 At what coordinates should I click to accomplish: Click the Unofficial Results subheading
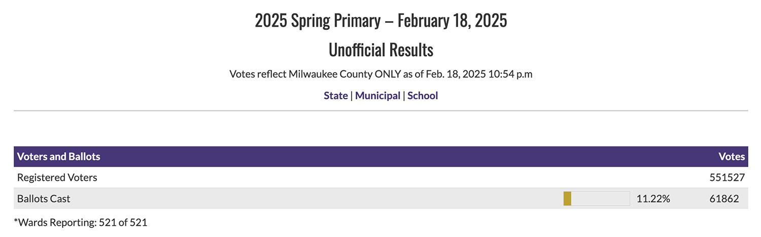pyautogui.click(x=381, y=50)
